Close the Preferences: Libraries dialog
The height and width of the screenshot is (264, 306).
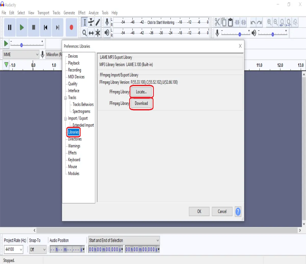[x=240, y=46]
